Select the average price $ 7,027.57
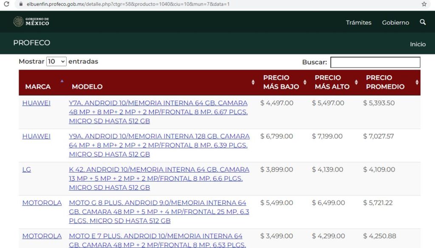This screenshot has height=248, width=435. coord(379,136)
